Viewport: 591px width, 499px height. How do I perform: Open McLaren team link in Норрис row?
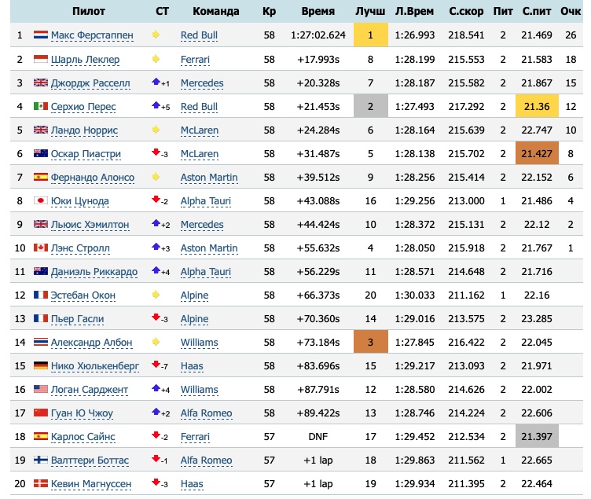coord(200,130)
